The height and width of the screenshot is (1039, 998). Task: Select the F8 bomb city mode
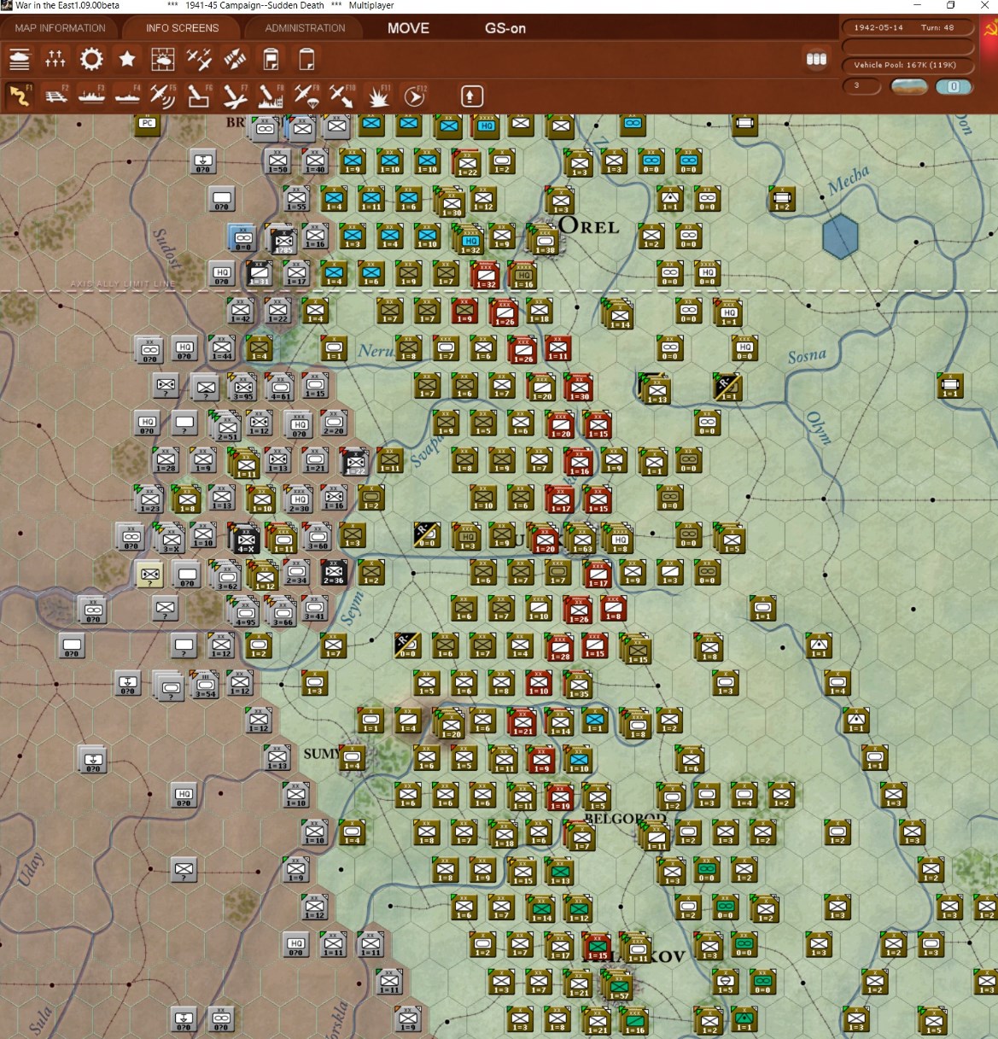[x=271, y=96]
